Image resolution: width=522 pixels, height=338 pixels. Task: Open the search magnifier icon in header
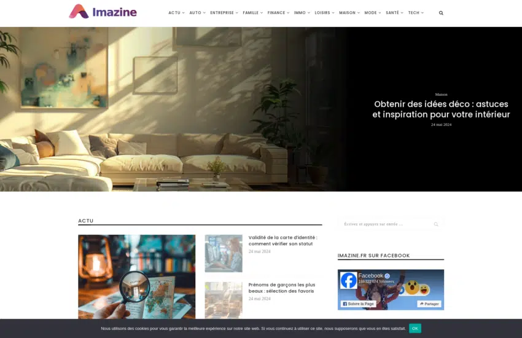tap(441, 13)
